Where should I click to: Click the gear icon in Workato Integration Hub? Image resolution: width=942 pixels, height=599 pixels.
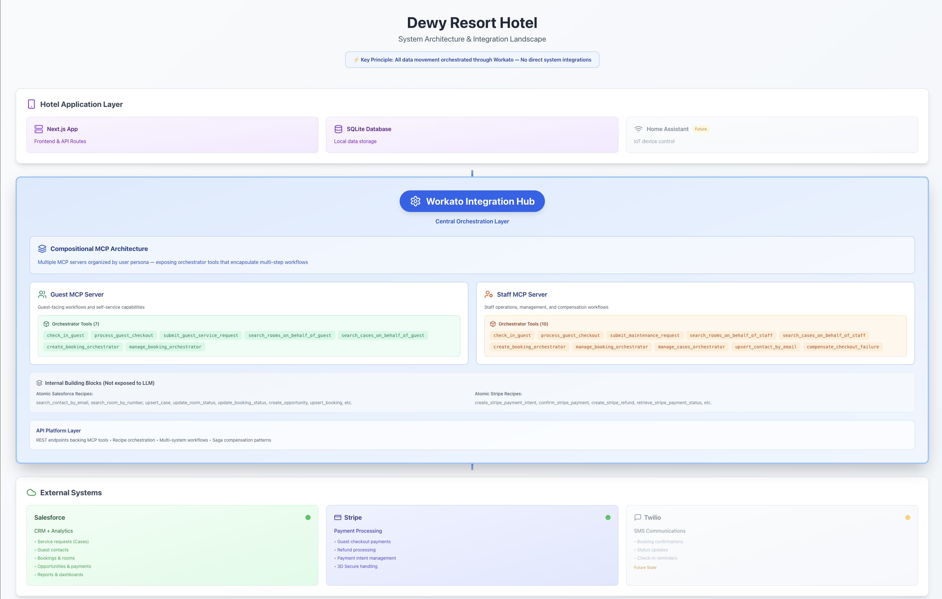point(415,201)
